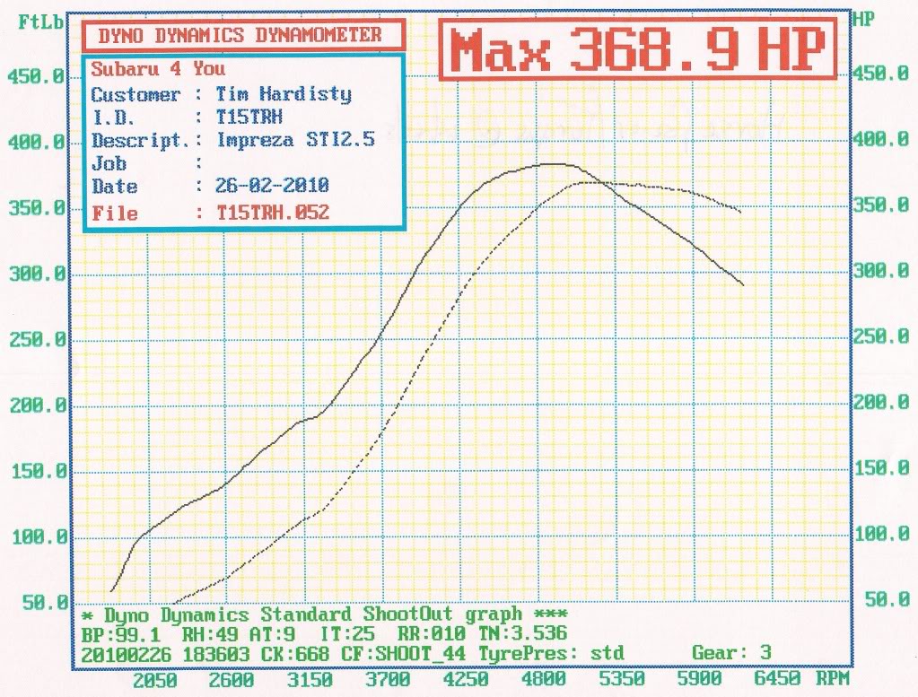918x697 pixels.
Task: Click the 'RR:010' reading
Action: coord(432,634)
